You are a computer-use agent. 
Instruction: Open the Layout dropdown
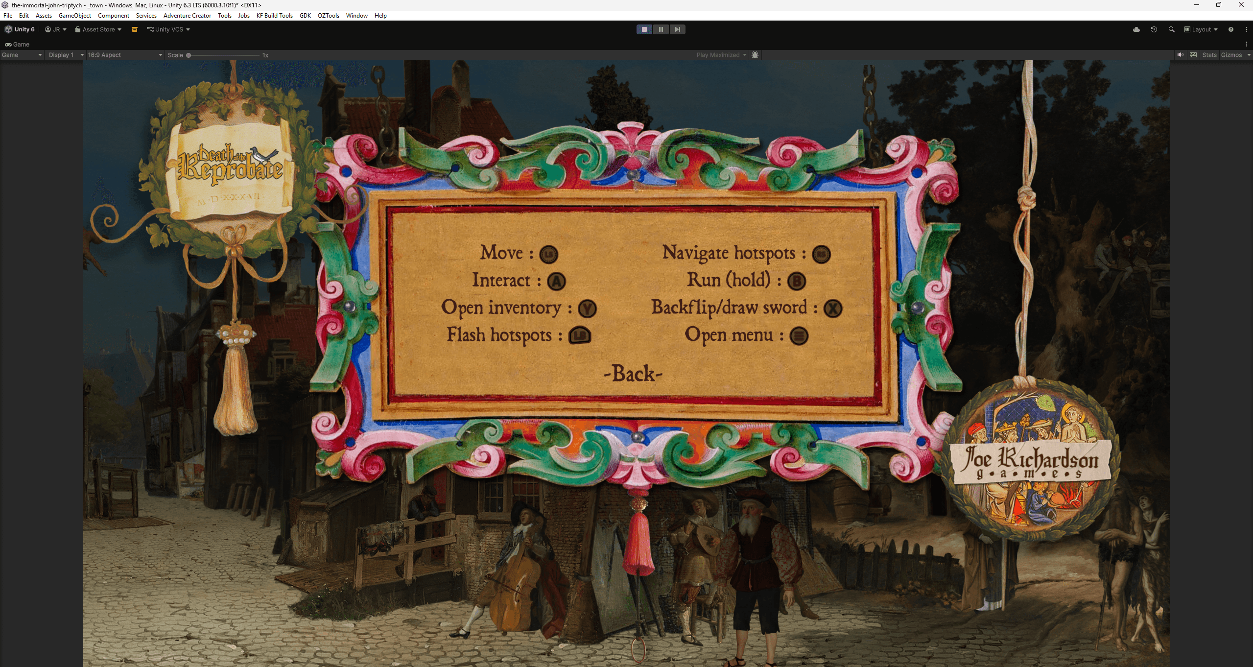coord(1201,29)
